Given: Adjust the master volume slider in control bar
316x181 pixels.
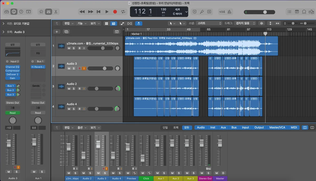Looking at the screenshot, I should [260, 12].
